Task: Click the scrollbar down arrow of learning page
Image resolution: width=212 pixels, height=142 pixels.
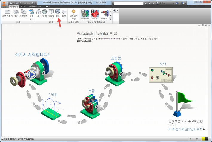Action: tap(209, 135)
